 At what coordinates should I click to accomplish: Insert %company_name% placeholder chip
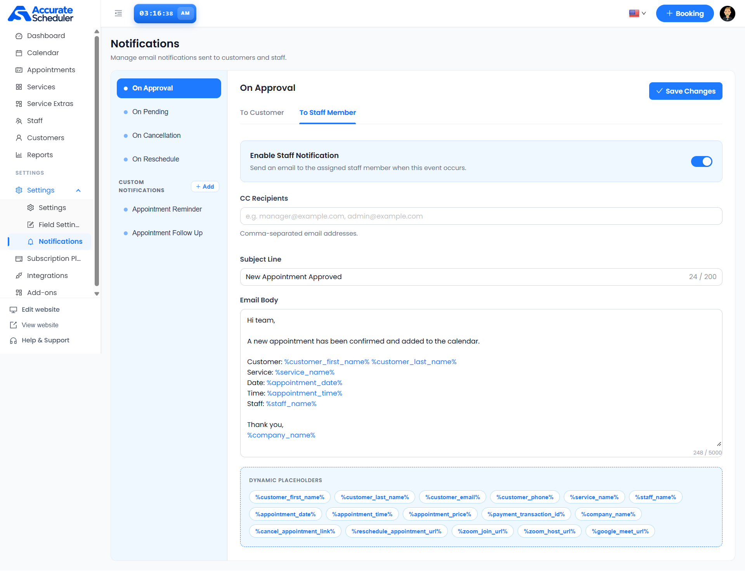[x=608, y=514]
